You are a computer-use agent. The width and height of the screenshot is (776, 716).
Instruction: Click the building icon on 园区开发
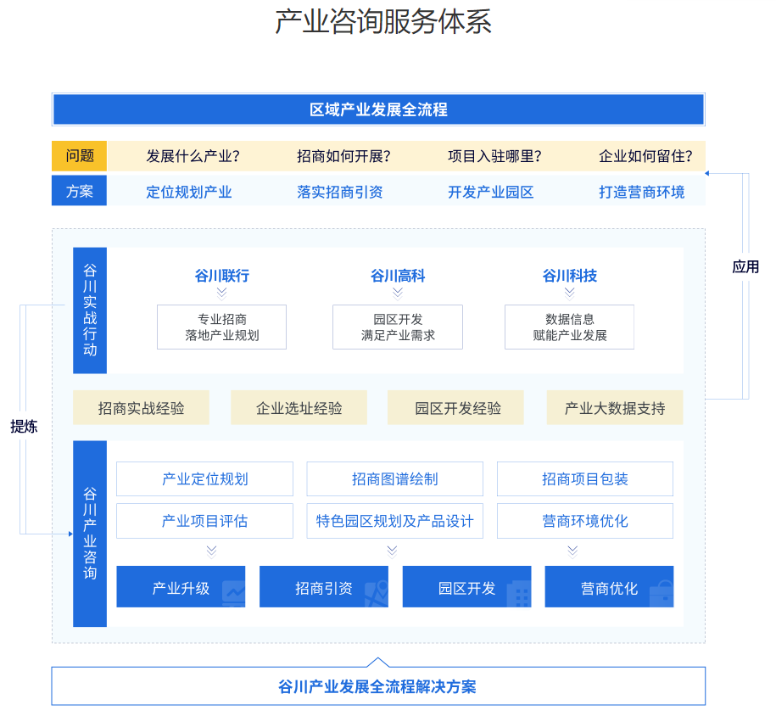coord(518,592)
